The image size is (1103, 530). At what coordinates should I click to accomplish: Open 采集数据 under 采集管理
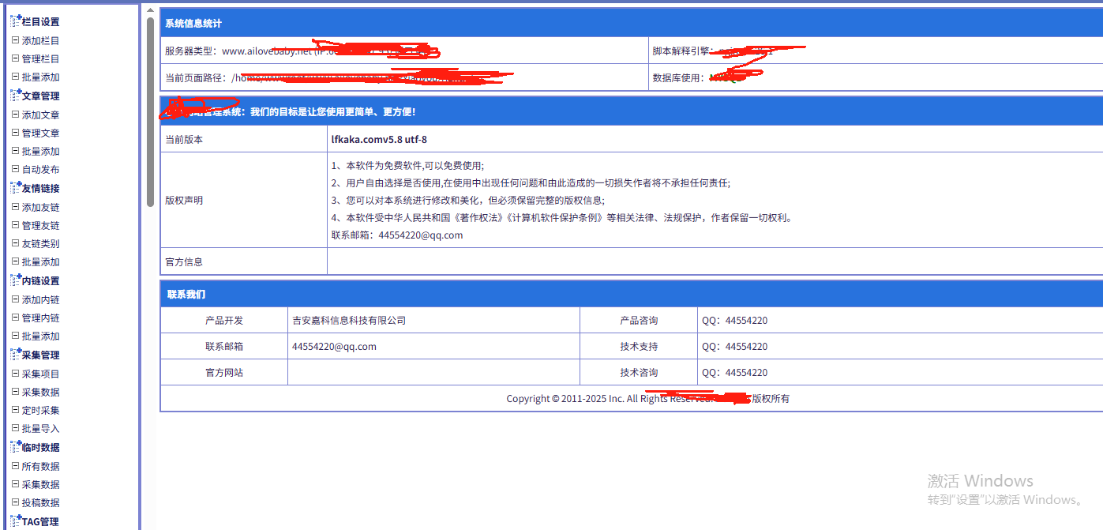pyautogui.click(x=40, y=392)
